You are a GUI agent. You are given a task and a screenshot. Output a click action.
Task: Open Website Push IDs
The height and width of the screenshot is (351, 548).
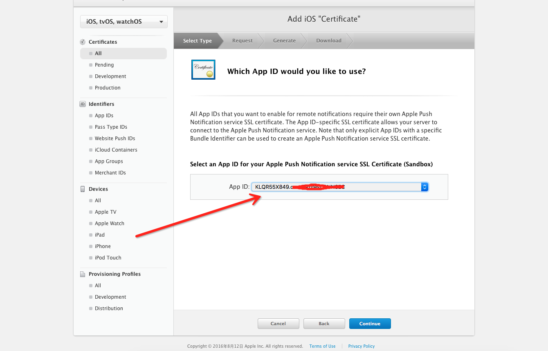(115, 139)
